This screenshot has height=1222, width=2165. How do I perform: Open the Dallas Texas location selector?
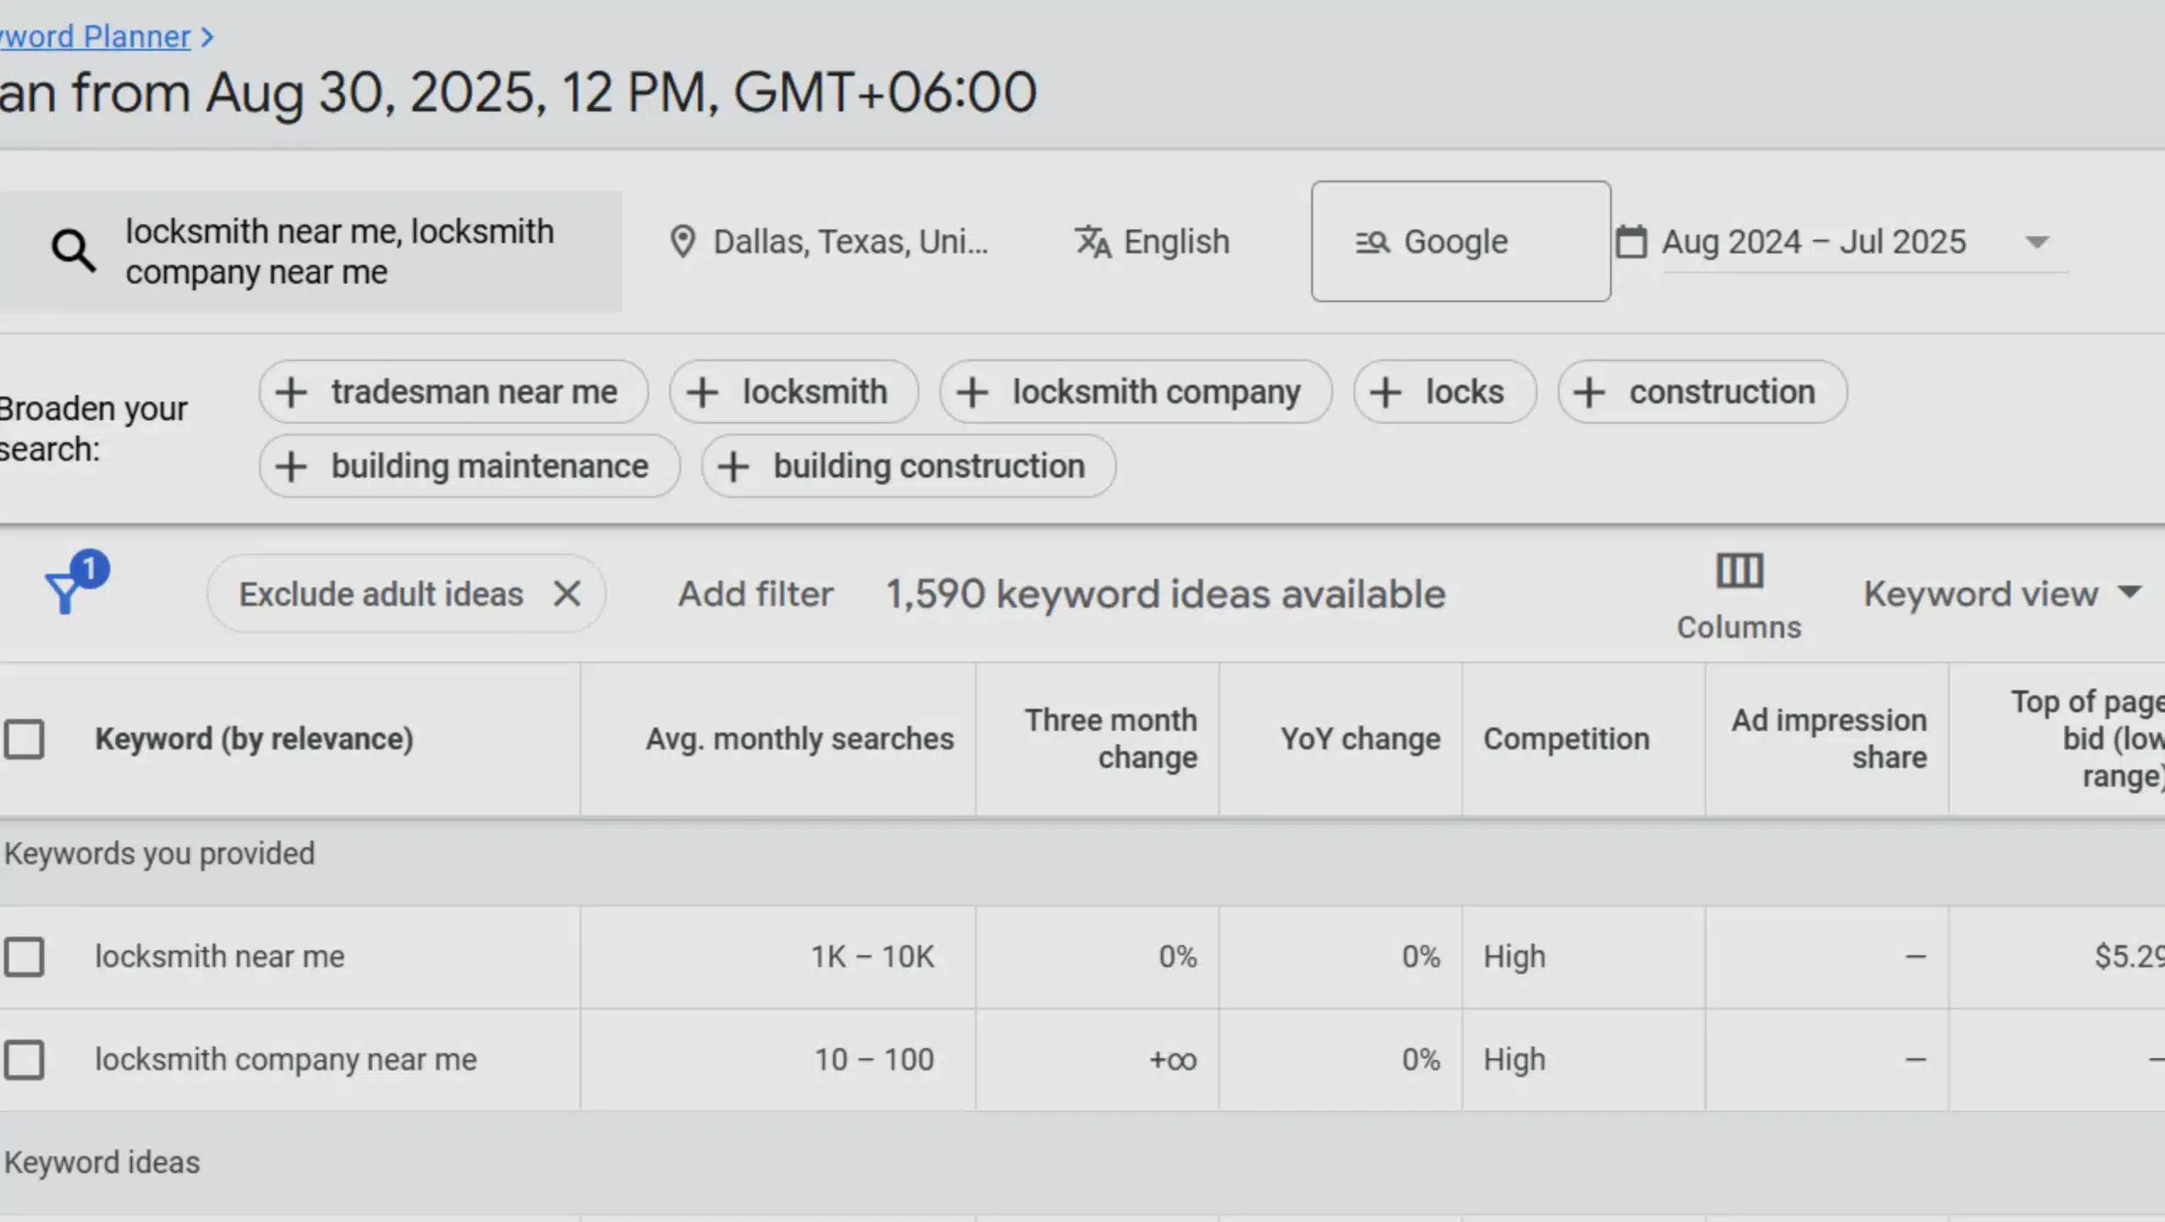[x=848, y=242]
